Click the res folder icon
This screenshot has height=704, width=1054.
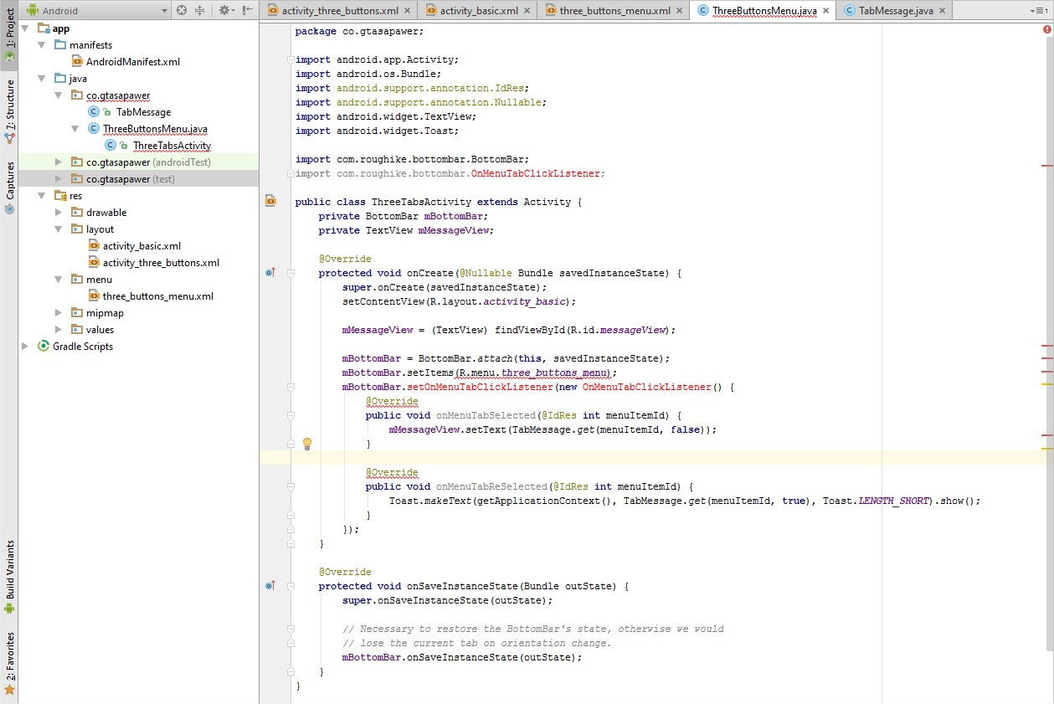click(60, 195)
